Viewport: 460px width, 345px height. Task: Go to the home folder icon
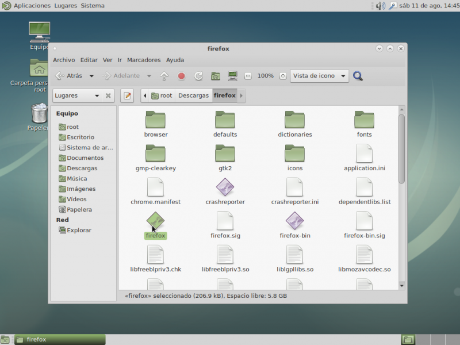click(216, 76)
